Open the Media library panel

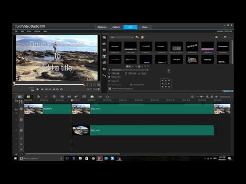click(x=104, y=37)
